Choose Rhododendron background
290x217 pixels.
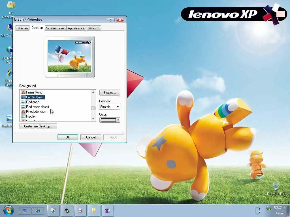point(36,111)
